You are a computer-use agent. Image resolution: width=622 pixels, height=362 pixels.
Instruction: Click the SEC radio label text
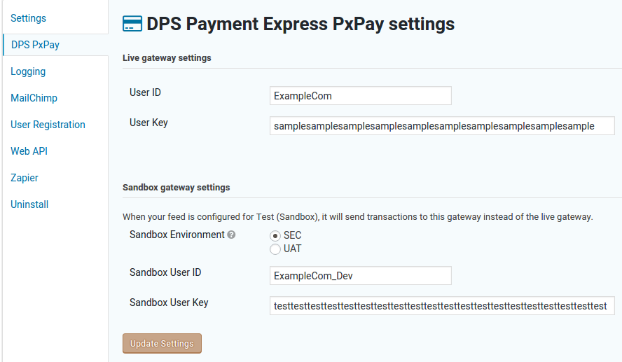[292, 235]
